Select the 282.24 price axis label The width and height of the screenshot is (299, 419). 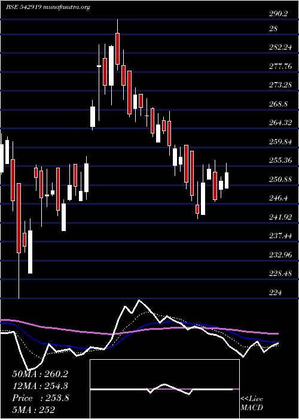280,47
